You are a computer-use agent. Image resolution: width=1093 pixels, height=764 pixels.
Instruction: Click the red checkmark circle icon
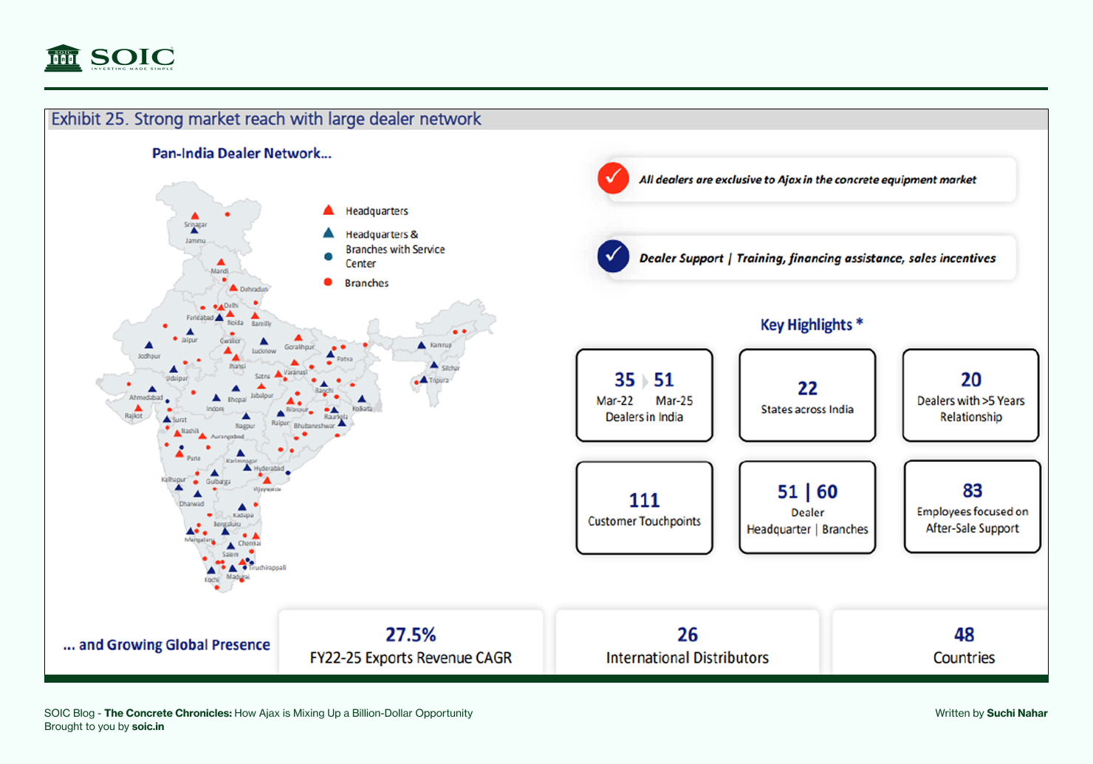click(x=613, y=178)
